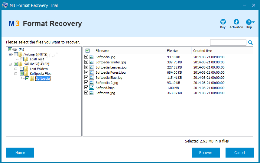Click the Volume 1(NTFS) folder icon
This screenshot has width=260, height=163.
(21, 54)
